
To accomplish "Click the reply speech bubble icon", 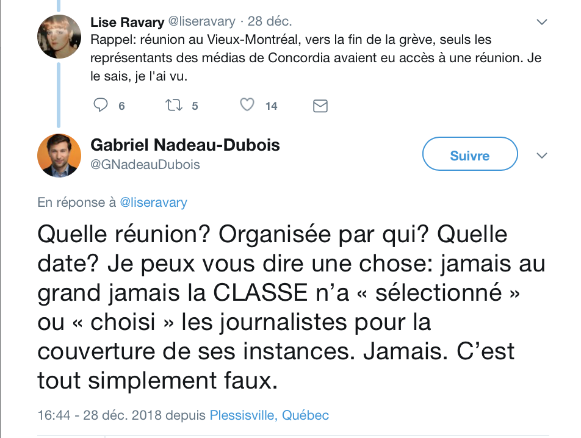I will pos(100,105).
